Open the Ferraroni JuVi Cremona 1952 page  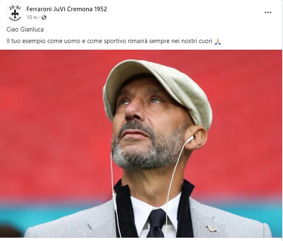pyautogui.click(x=66, y=9)
